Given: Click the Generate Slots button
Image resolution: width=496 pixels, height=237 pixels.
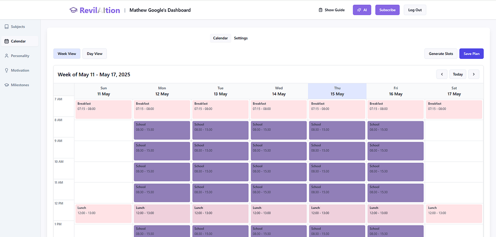Looking at the screenshot, I should pyautogui.click(x=441, y=54).
